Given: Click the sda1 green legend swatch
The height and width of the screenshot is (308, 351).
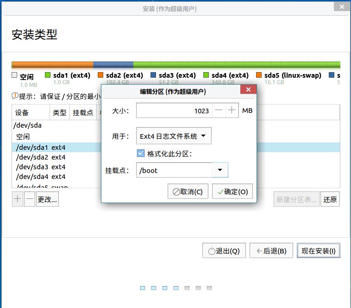Looking at the screenshot, I should point(47,75).
